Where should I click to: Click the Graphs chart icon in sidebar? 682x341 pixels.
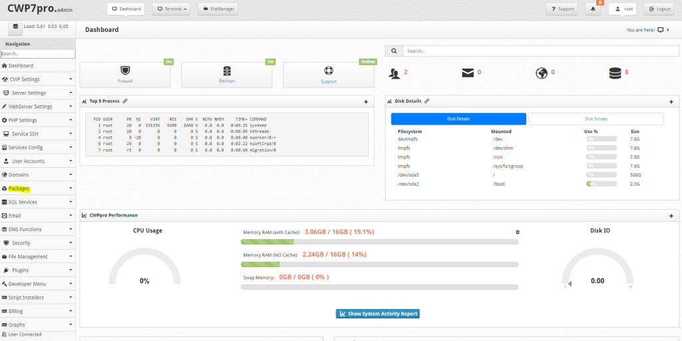click(5, 325)
